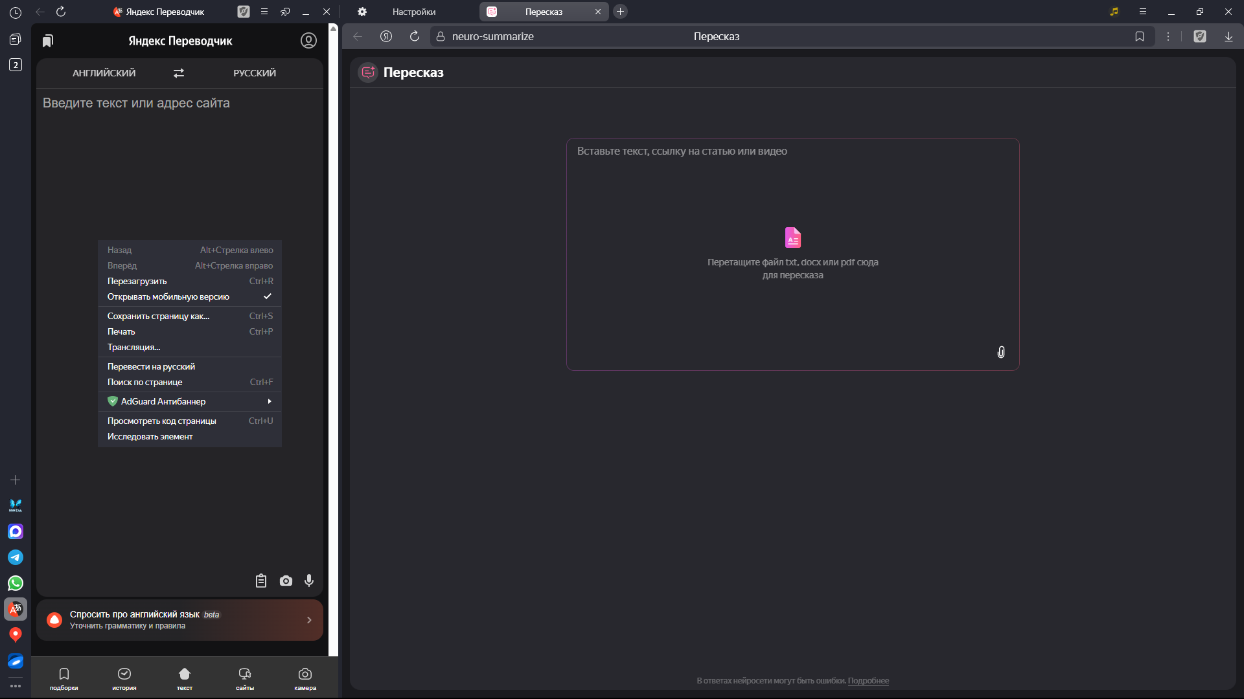Open camera translation in input box
The height and width of the screenshot is (699, 1244).
(x=286, y=581)
